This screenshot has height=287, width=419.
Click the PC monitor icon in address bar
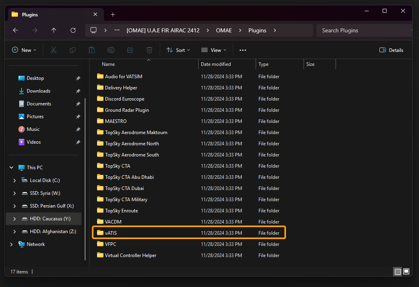[93, 30]
